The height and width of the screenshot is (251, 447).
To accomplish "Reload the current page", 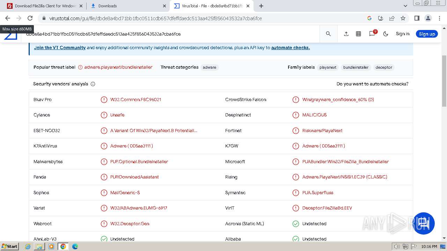I will click(x=30, y=18).
